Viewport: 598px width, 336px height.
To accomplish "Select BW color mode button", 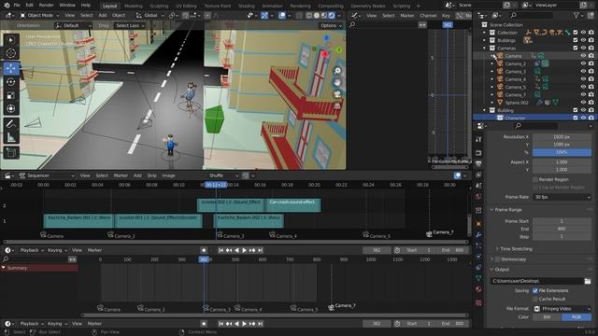I will tap(547, 317).
